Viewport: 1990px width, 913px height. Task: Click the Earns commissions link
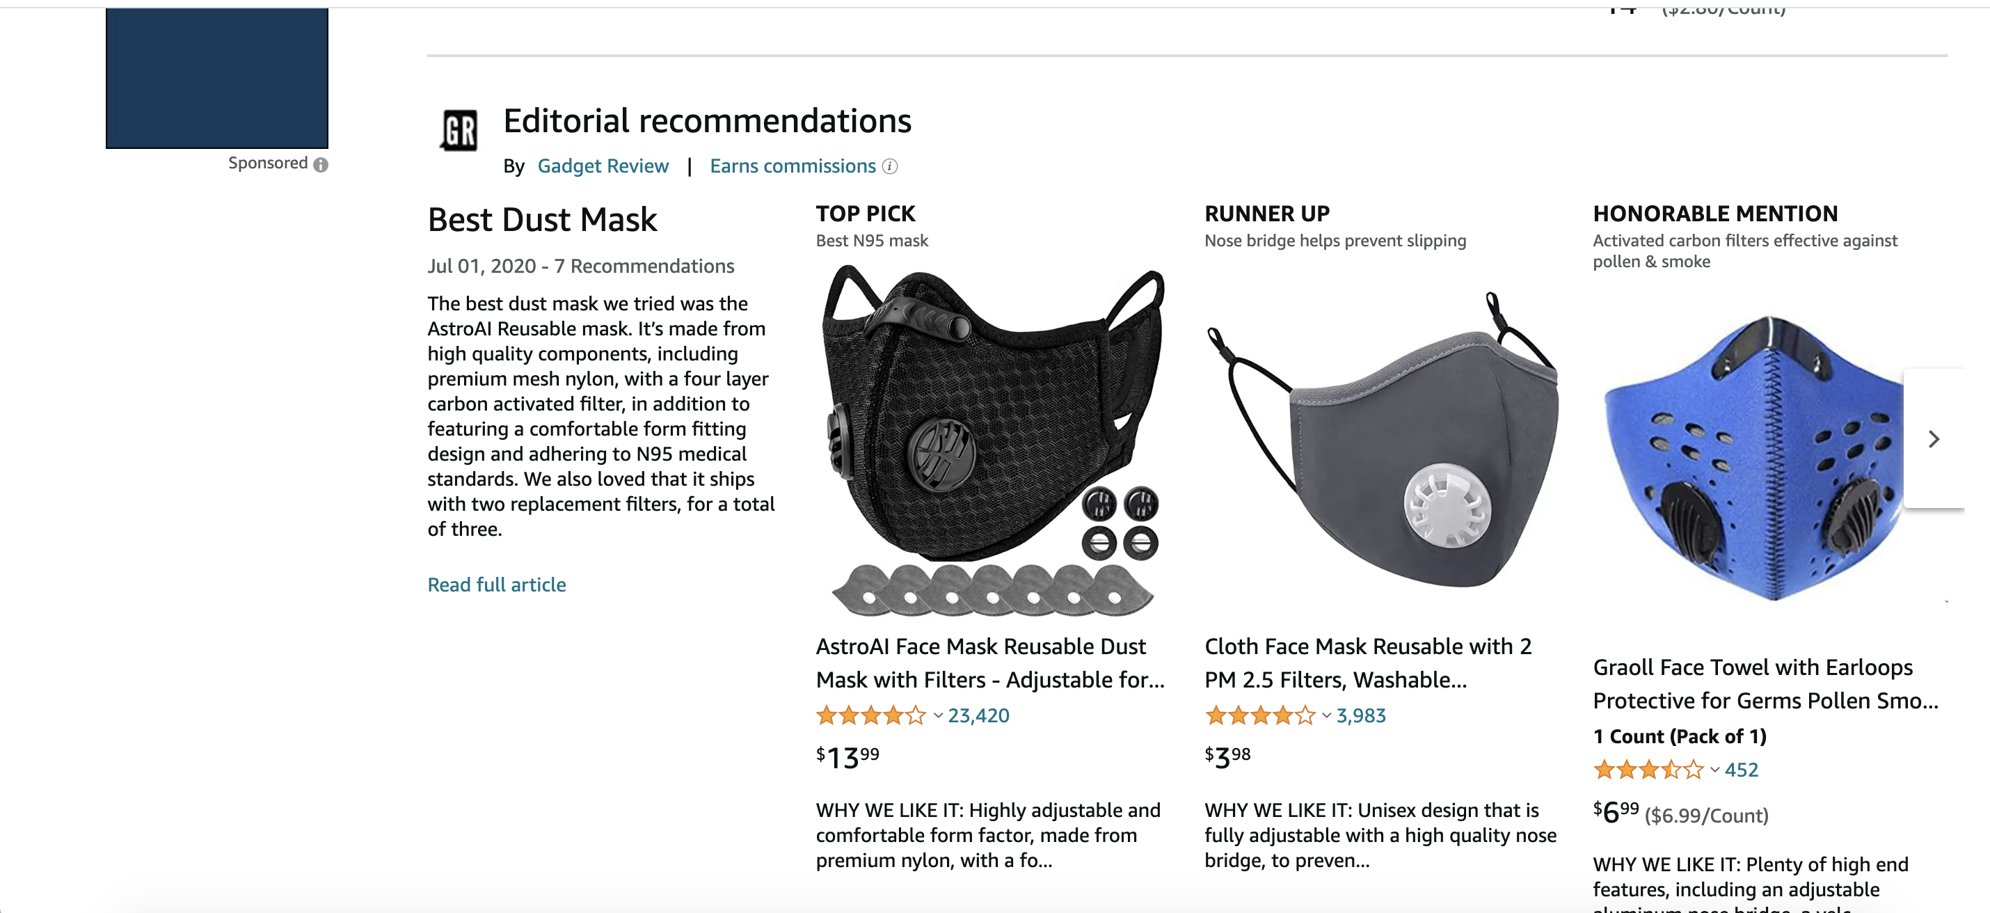coord(793,166)
